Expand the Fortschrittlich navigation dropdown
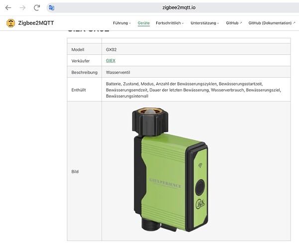This screenshot has height=249, width=299. pos(170,23)
